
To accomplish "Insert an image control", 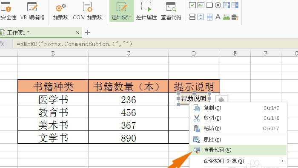I will click(x=226, y=17).
